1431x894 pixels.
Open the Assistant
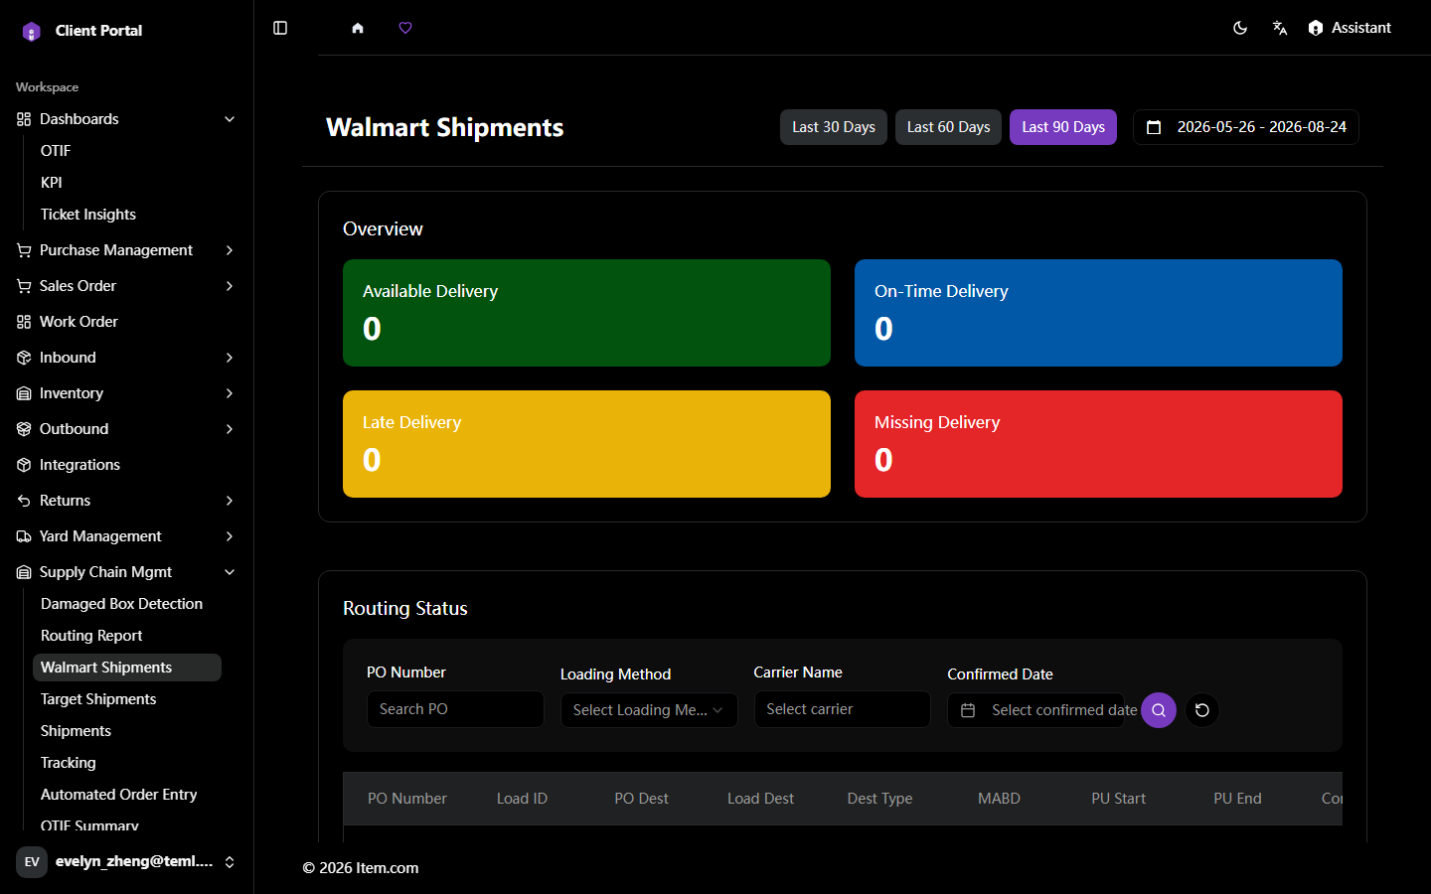(x=1350, y=28)
